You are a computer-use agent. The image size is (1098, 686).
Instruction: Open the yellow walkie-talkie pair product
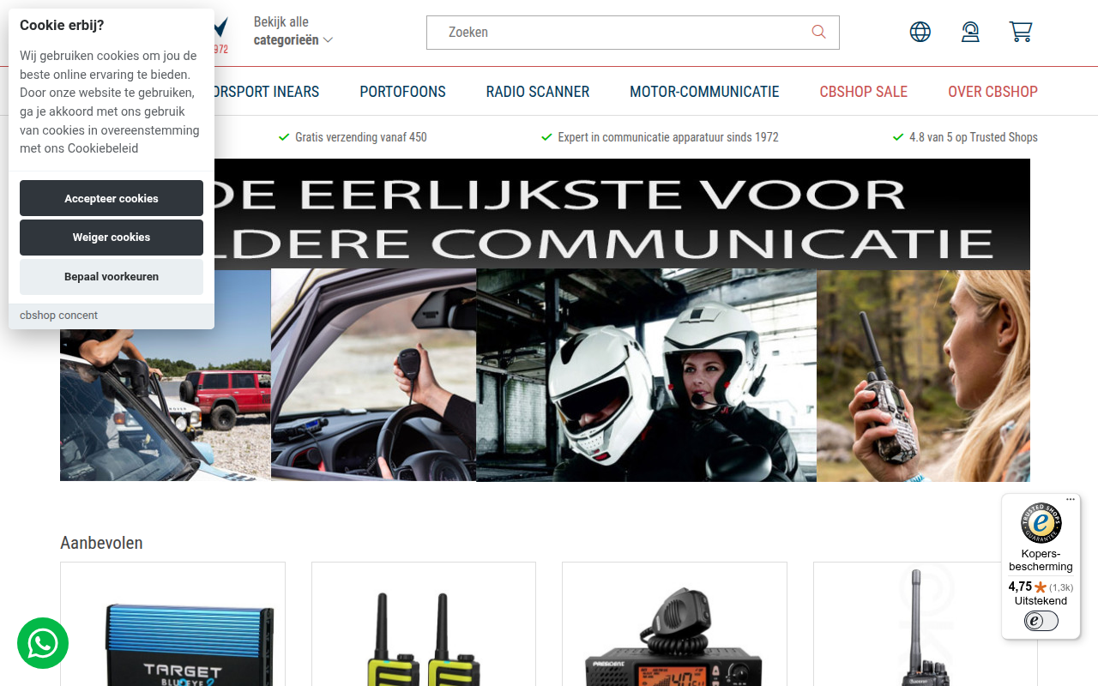424,624
